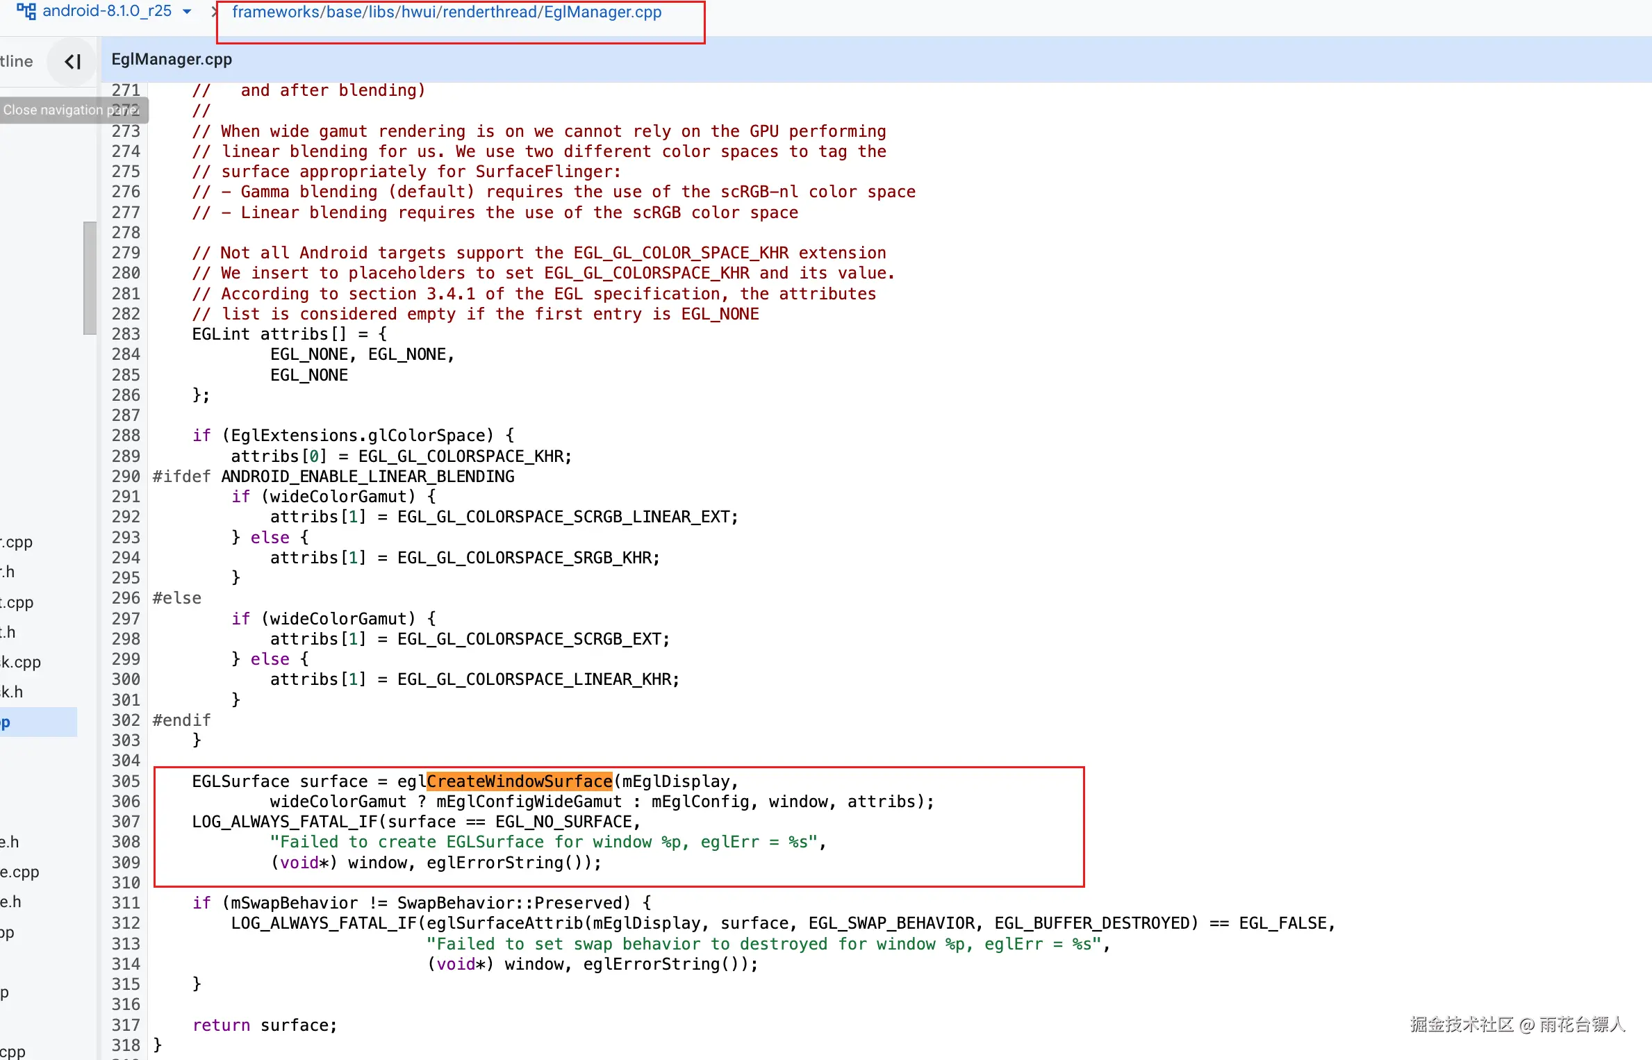Click the branch icon beside android-8.1.0_r25

[26, 11]
